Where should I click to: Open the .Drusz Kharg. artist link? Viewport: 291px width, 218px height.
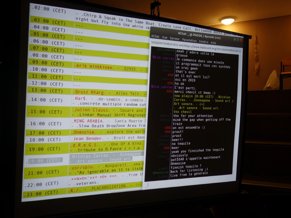89,93
